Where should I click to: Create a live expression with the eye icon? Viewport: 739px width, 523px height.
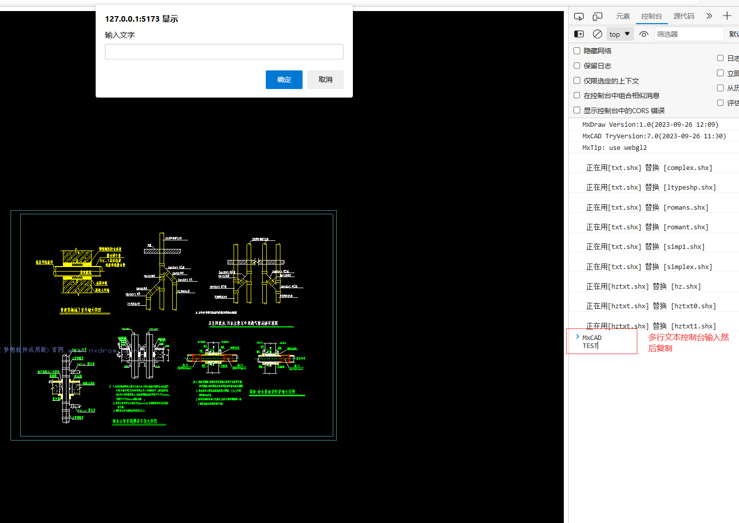pyautogui.click(x=643, y=34)
